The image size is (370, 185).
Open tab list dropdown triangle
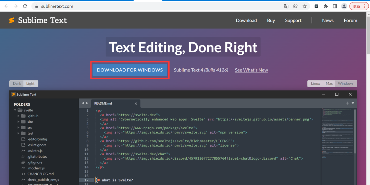point(353,103)
